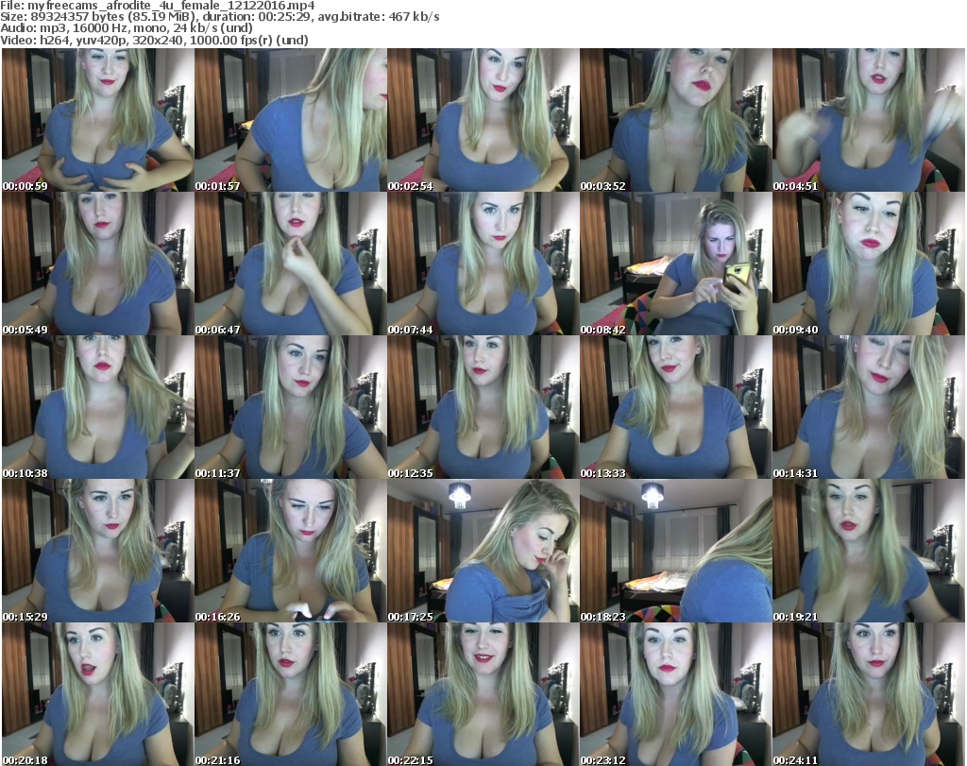This screenshot has width=967, height=766.
Task: Select the thumbnail stamped 00:01:57
Action: [x=291, y=120]
